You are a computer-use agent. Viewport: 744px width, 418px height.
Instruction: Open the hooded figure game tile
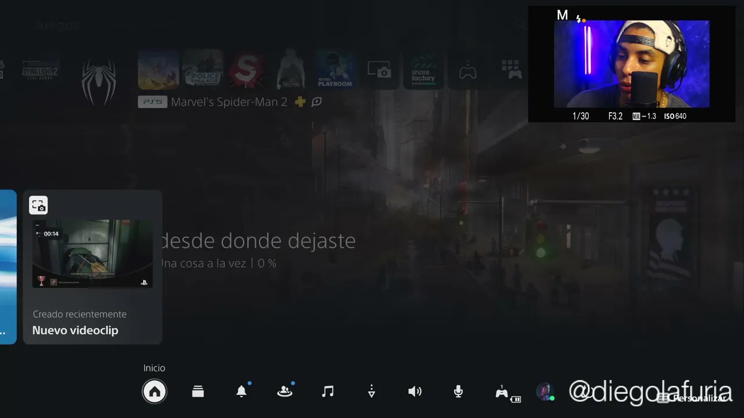click(x=291, y=70)
